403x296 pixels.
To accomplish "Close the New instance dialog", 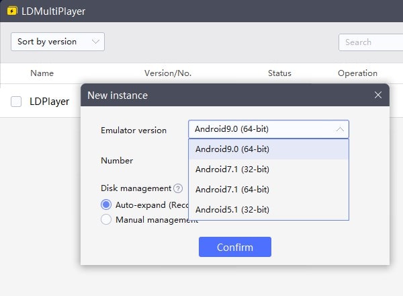I will click(x=377, y=95).
